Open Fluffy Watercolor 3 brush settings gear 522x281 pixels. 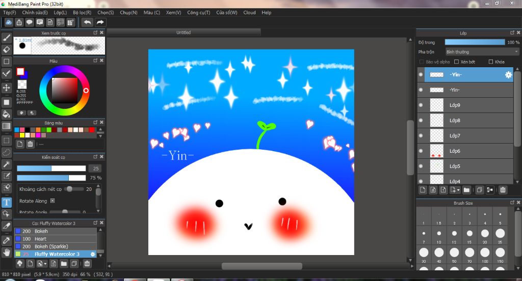click(93, 254)
